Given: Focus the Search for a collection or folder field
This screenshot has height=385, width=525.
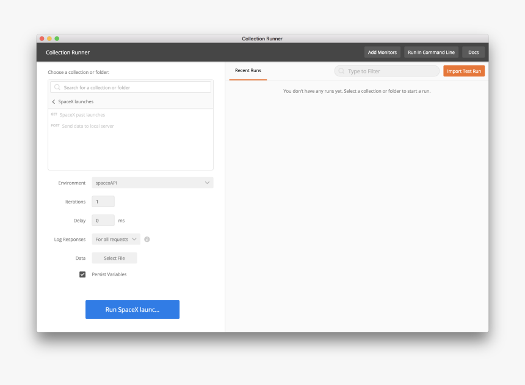Looking at the screenshot, I should [x=131, y=87].
